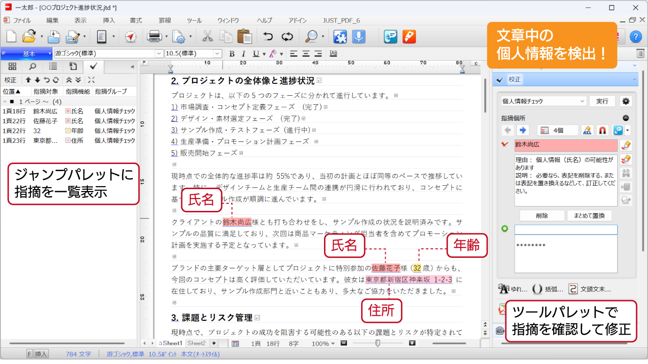Open the 罫線 menu
This screenshot has width=648, height=364.
(165, 20)
